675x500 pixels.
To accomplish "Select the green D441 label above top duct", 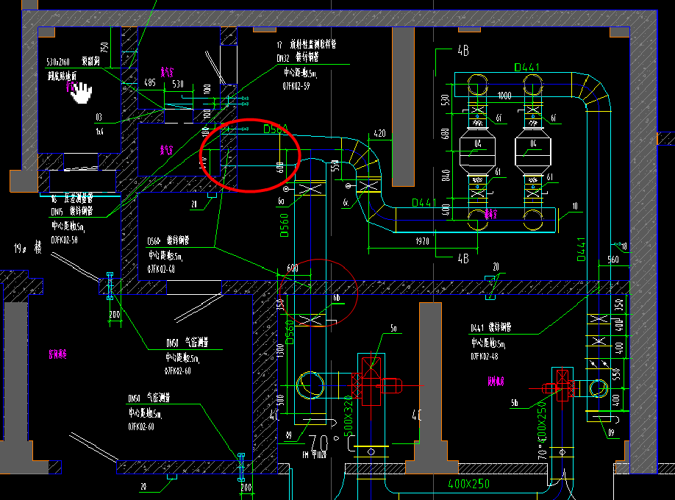I will pyautogui.click(x=526, y=68).
